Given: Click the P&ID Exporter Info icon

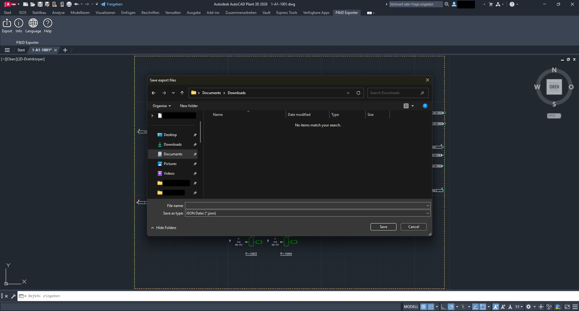Looking at the screenshot, I should 19,26.
